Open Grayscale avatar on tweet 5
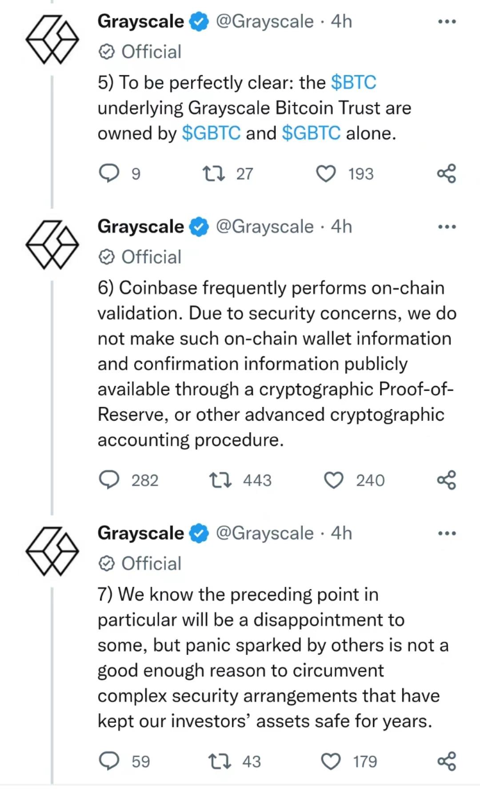Image resolution: width=480 pixels, height=789 pixels. (52, 39)
